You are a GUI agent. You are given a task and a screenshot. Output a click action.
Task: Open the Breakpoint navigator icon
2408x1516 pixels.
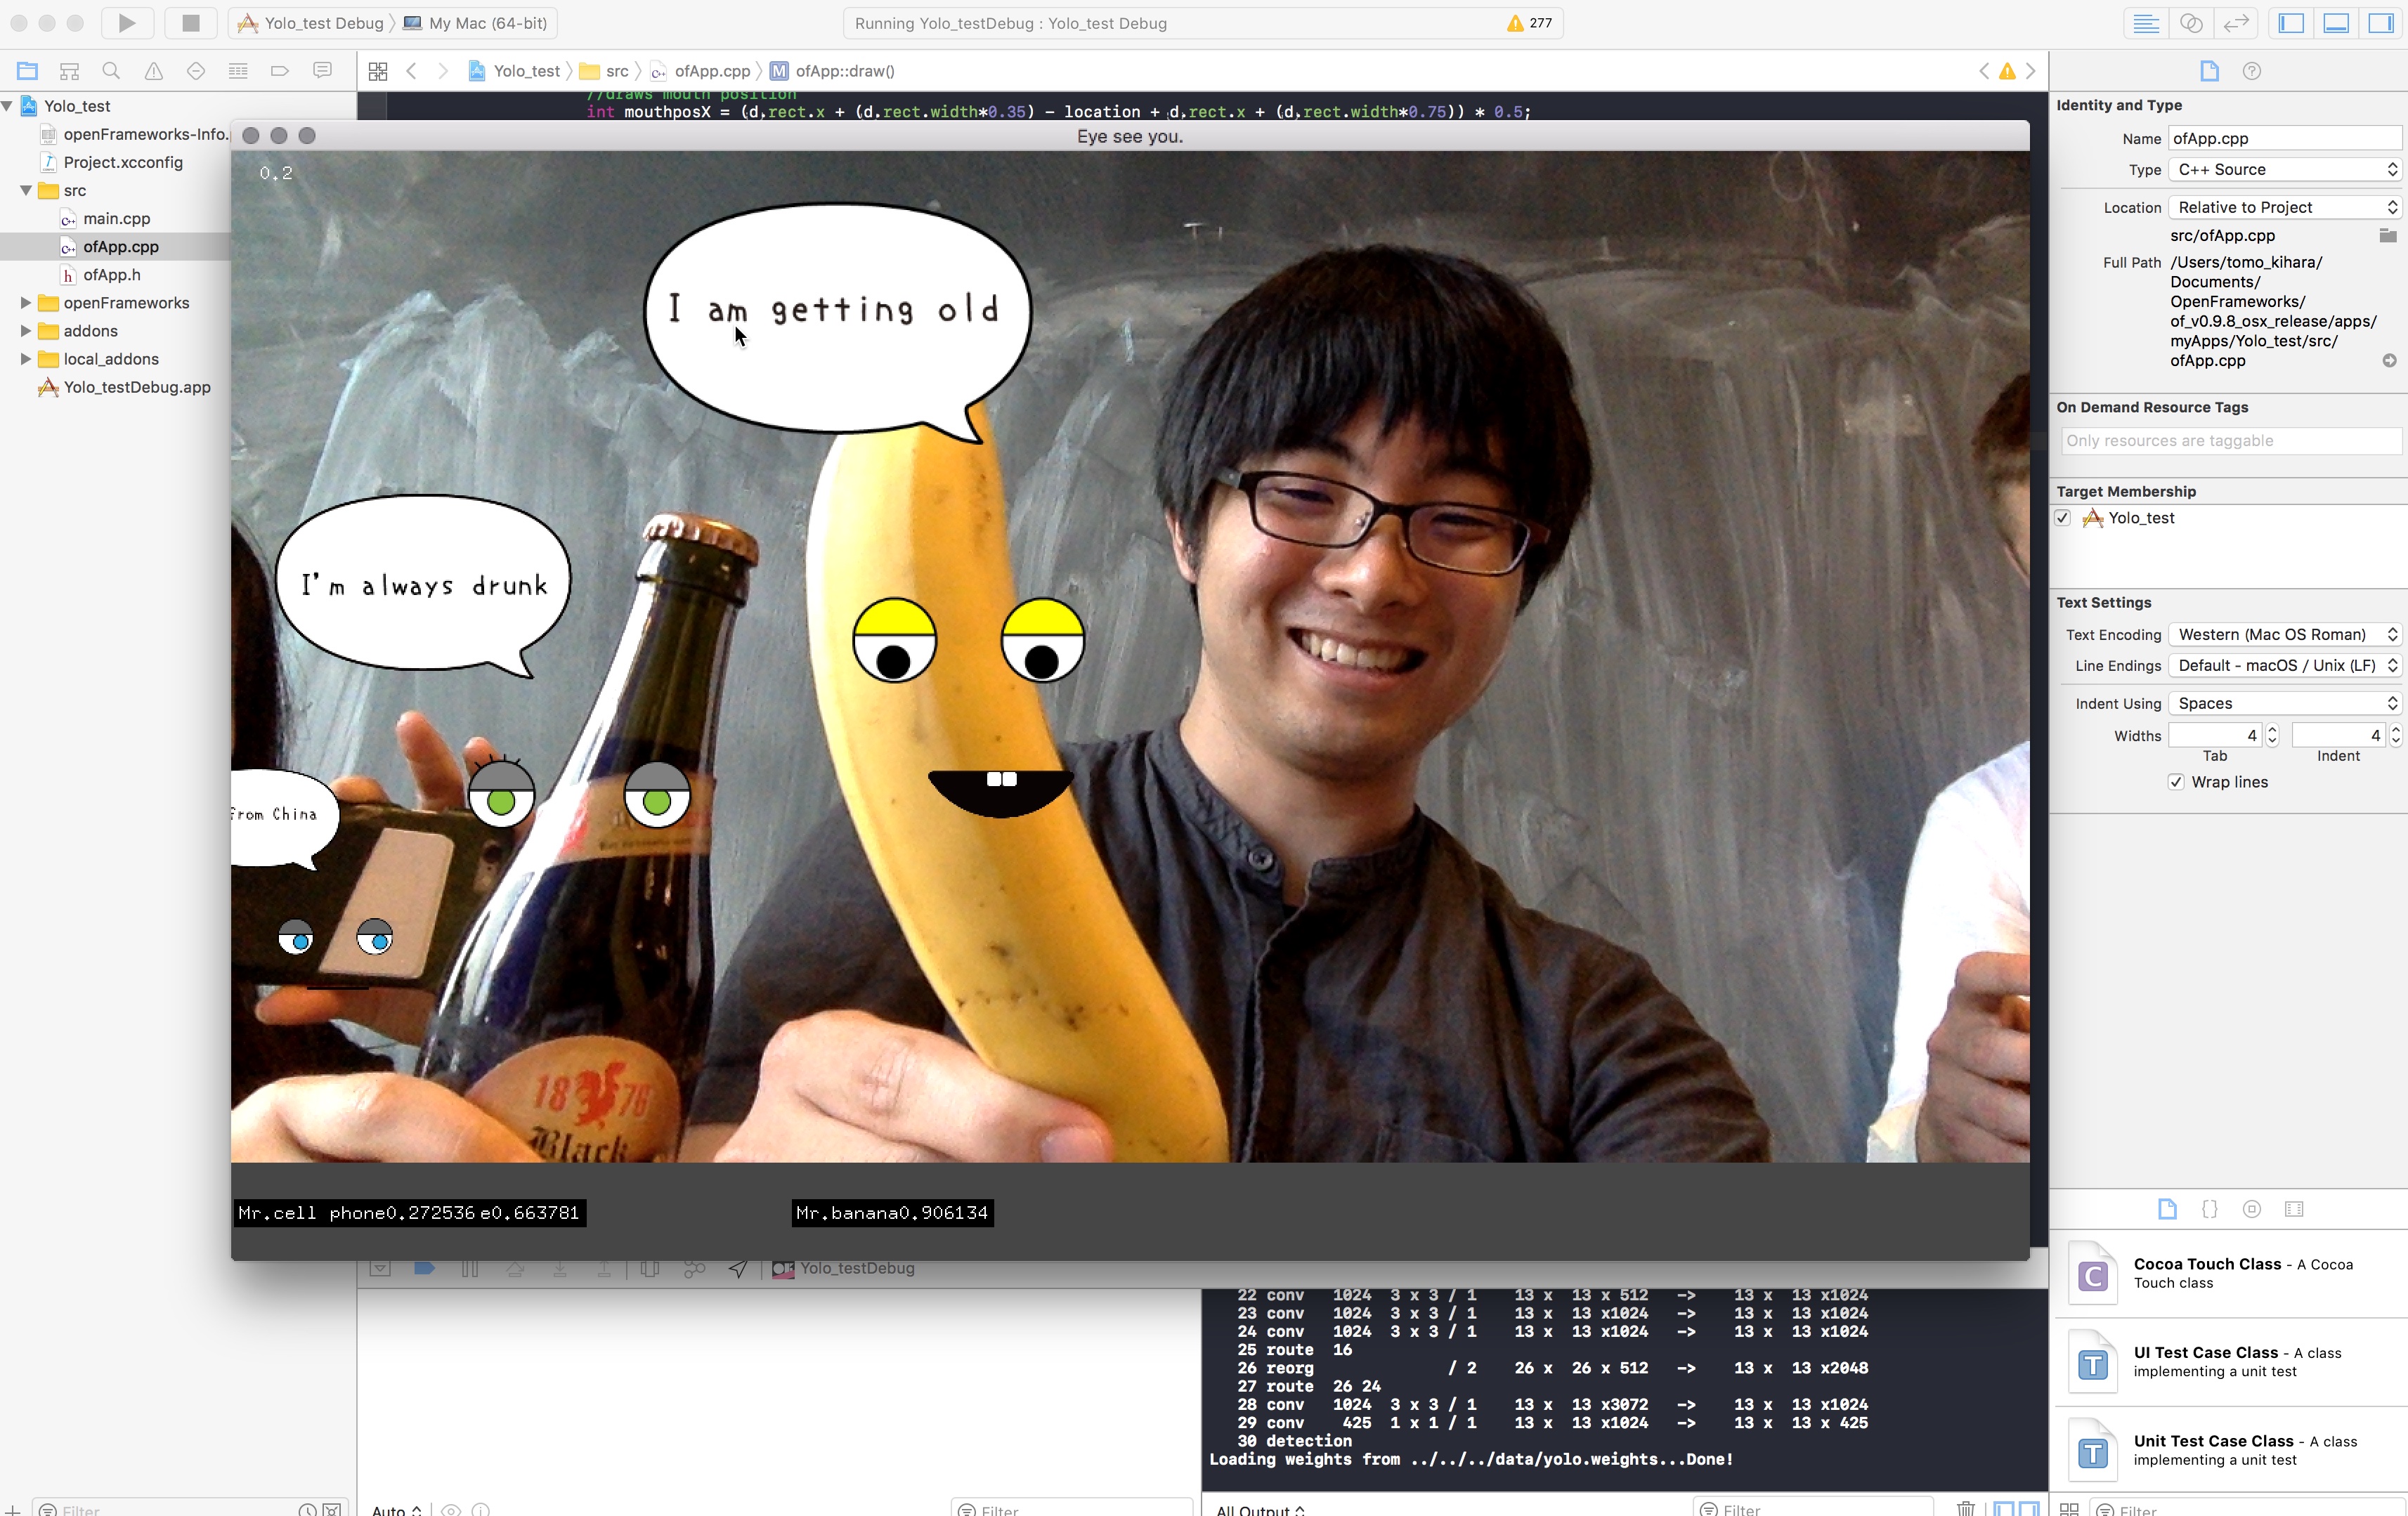[x=280, y=71]
